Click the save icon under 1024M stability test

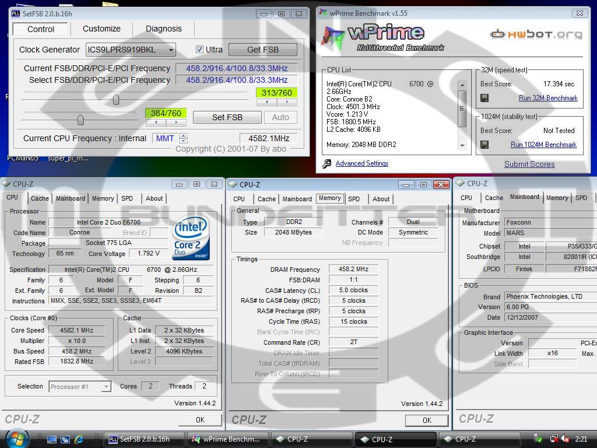(x=484, y=145)
